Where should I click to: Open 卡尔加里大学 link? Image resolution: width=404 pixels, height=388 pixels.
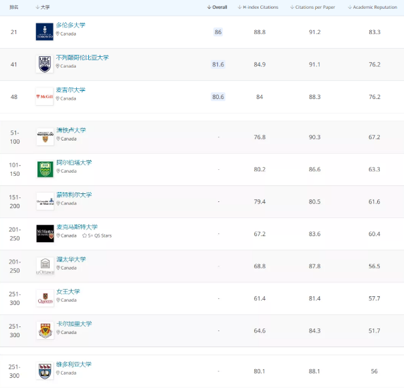(74, 324)
